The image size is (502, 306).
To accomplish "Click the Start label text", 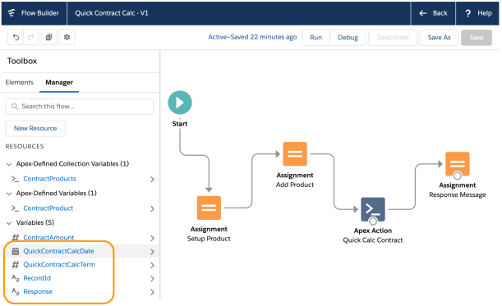I will 180,124.
